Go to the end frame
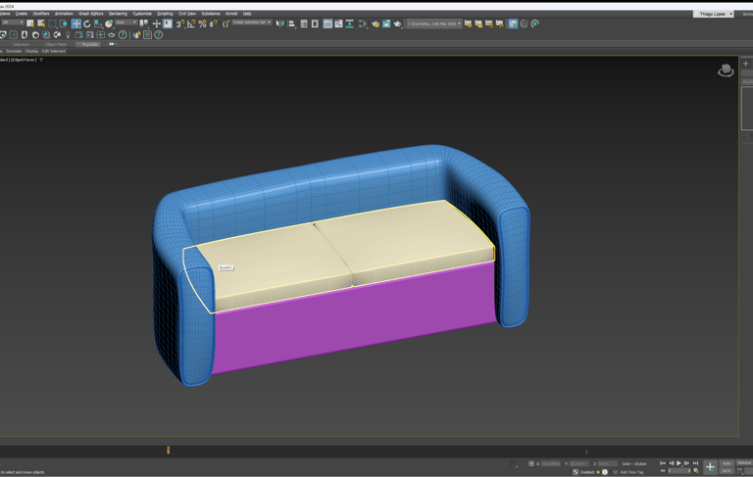This screenshot has height=477, width=753. (x=695, y=463)
